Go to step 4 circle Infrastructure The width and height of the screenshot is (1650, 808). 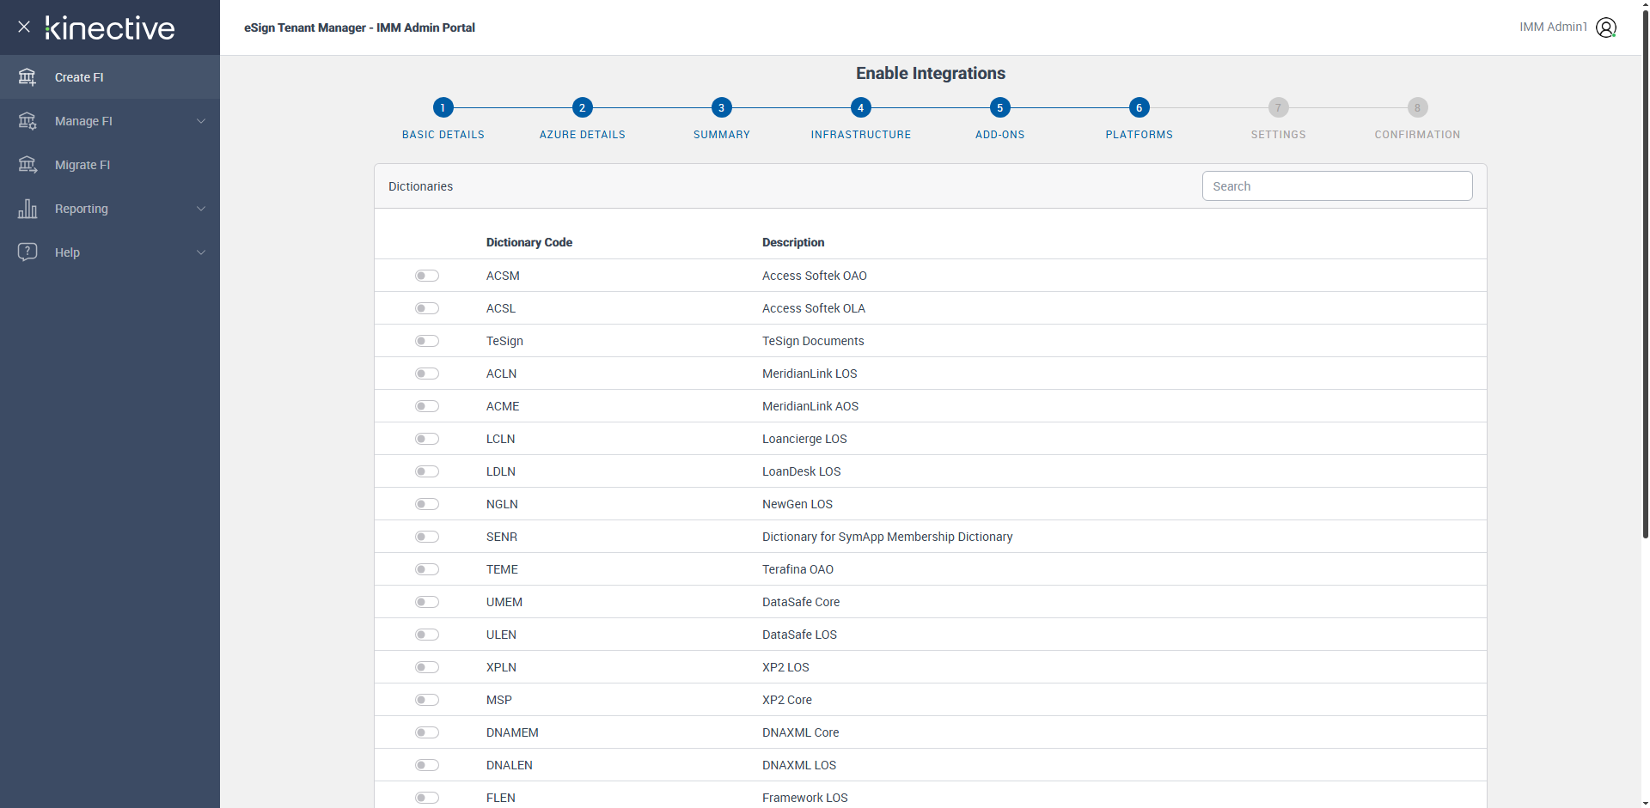point(860,107)
